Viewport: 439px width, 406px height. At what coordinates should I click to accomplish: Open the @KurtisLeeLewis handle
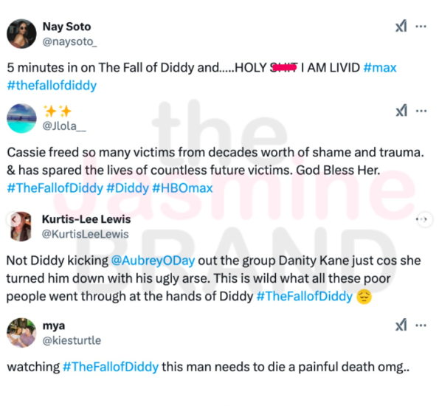pyautogui.click(x=85, y=234)
